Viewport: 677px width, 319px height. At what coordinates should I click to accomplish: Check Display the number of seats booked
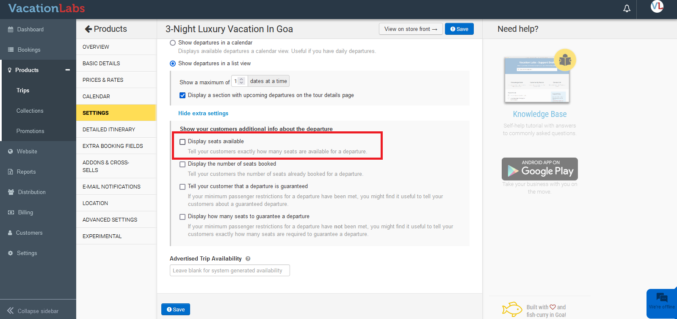(x=182, y=164)
